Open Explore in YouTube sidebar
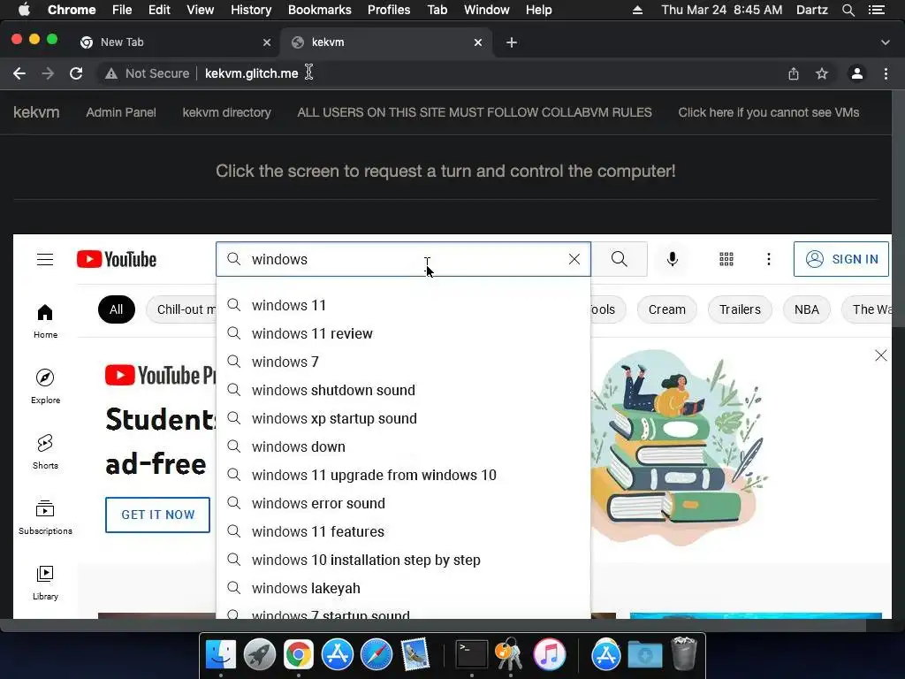Image resolution: width=905 pixels, height=679 pixels. 45,387
